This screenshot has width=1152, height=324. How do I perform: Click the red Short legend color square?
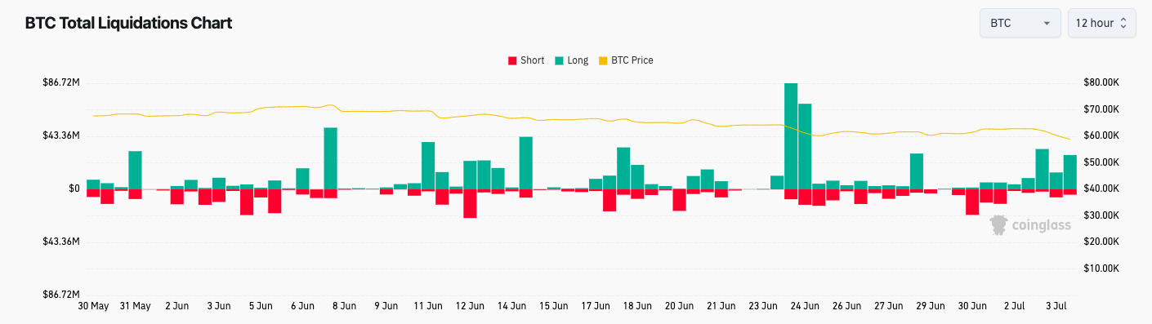click(x=513, y=60)
